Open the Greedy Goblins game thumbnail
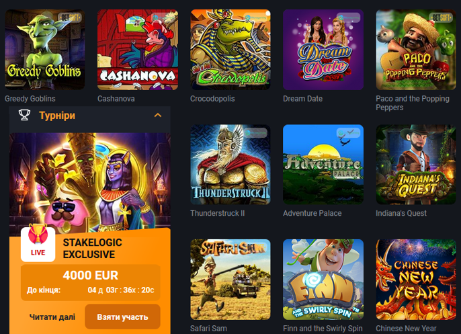 pos(44,50)
